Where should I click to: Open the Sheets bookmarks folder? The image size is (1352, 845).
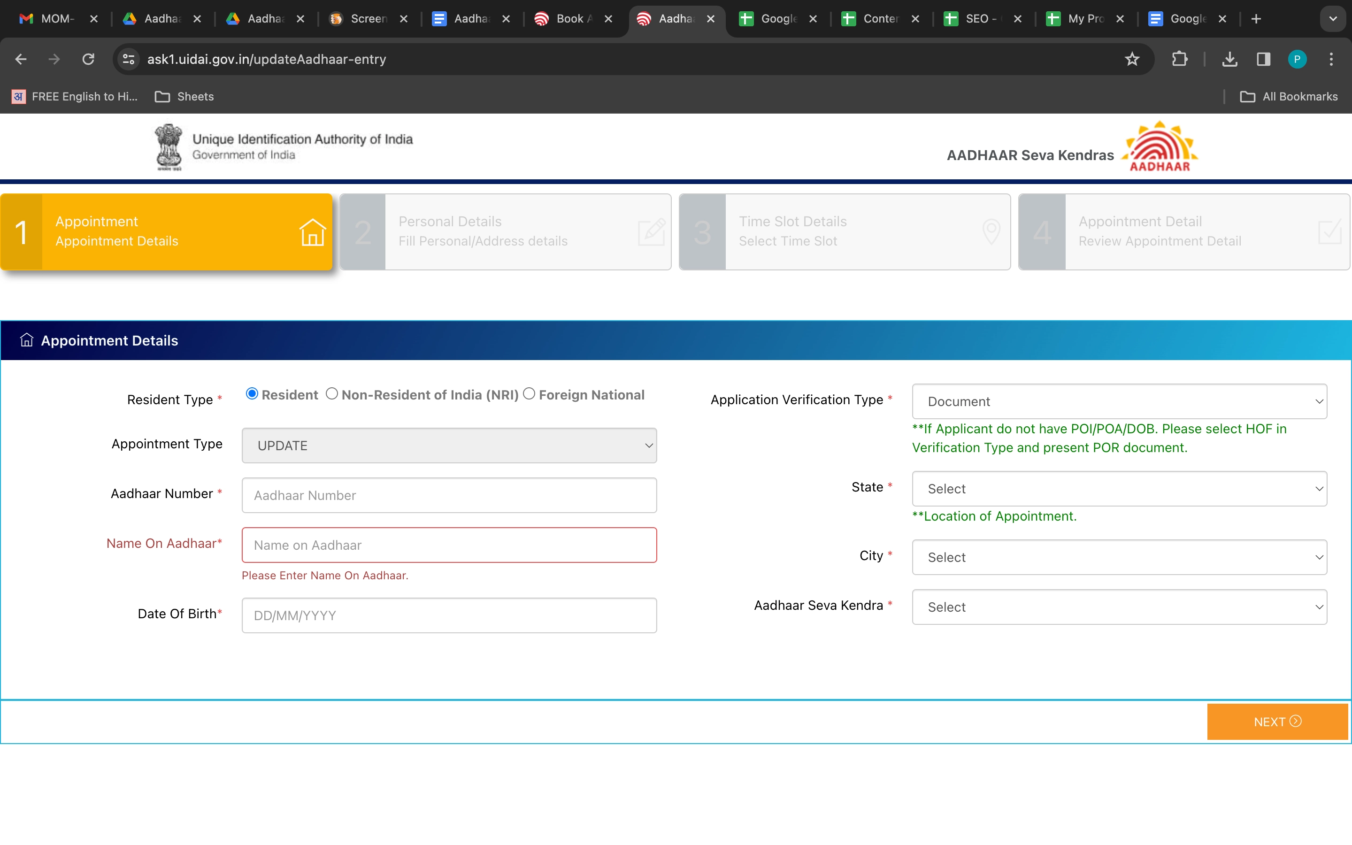185,96
